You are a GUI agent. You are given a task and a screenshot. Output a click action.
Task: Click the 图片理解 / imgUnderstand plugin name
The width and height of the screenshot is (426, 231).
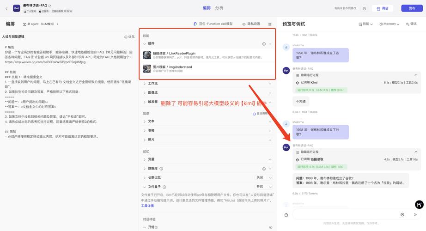coord(172,67)
